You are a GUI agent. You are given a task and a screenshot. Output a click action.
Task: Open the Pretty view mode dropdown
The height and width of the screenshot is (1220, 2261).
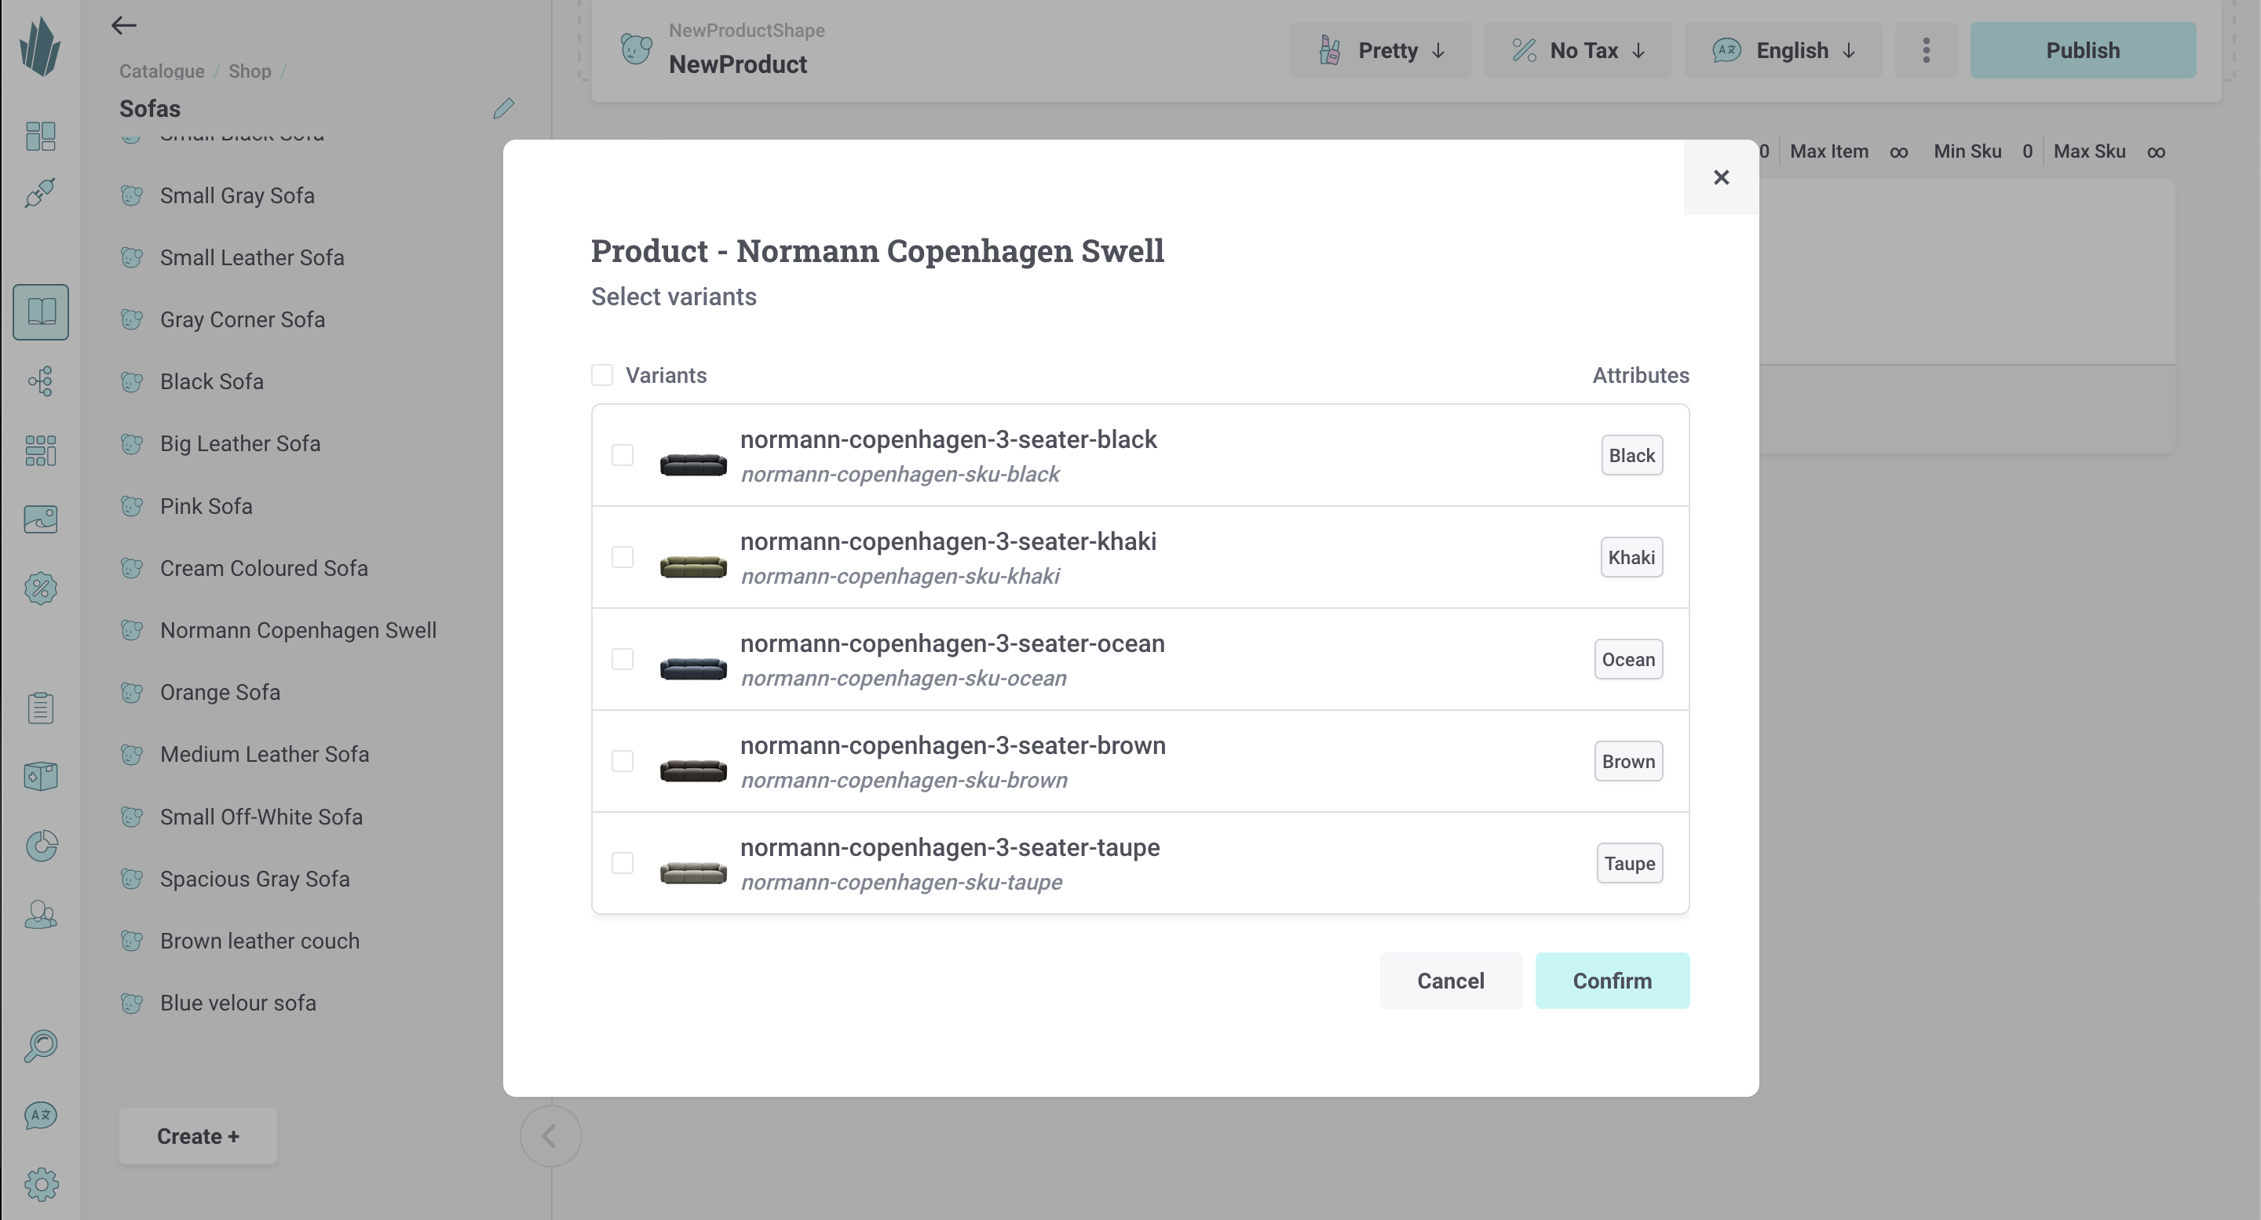click(x=1381, y=50)
